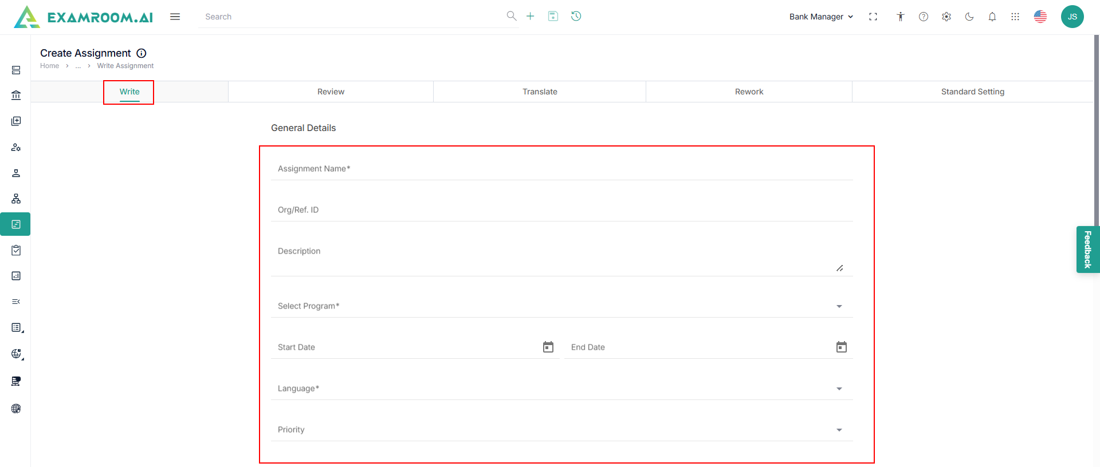Open the server stack sidebar icon

16,70
